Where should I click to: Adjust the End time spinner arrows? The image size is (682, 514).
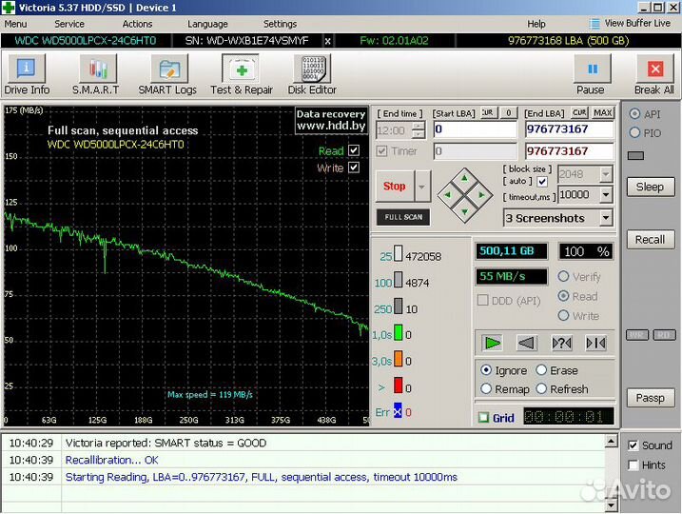(418, 130)
